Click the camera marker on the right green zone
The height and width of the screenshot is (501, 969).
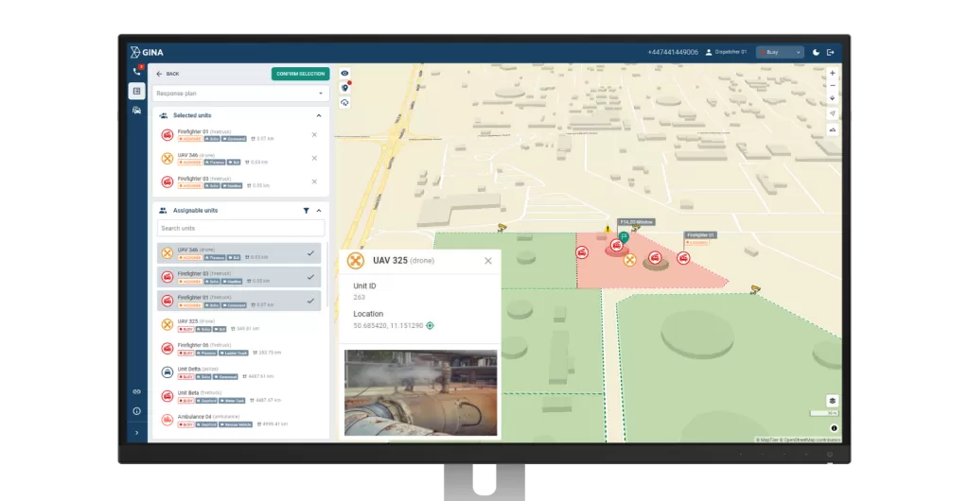[754, 289]
